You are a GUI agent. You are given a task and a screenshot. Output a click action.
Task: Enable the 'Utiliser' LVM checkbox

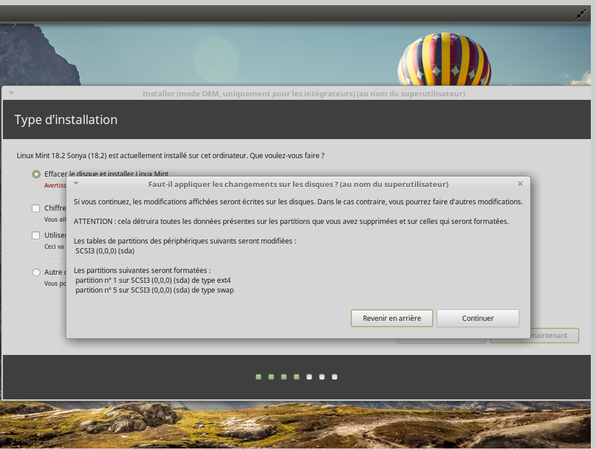pyautogui.click(x=36, y=235)
